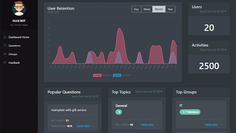Open the Groups section
This screenshot has height=133, width=236.
(13, 54)
